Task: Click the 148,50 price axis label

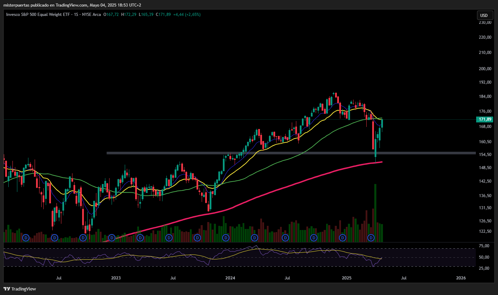Action: (485, 168)
